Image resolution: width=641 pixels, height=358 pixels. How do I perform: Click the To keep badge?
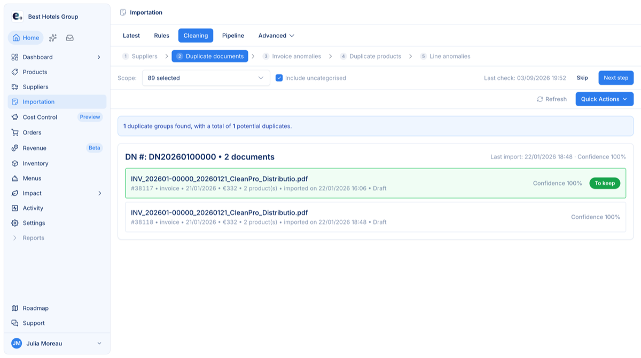[x=605, y=183]
